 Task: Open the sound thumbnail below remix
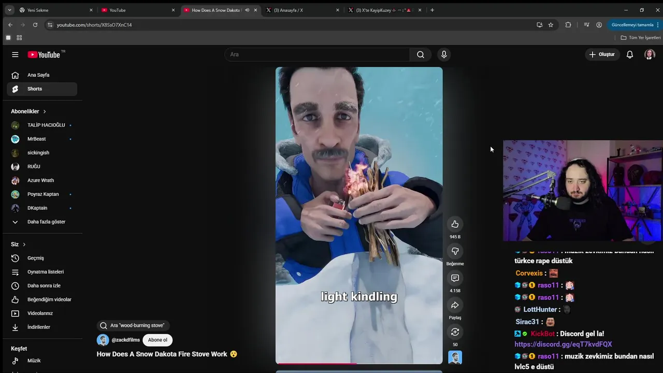pos(455,357)
